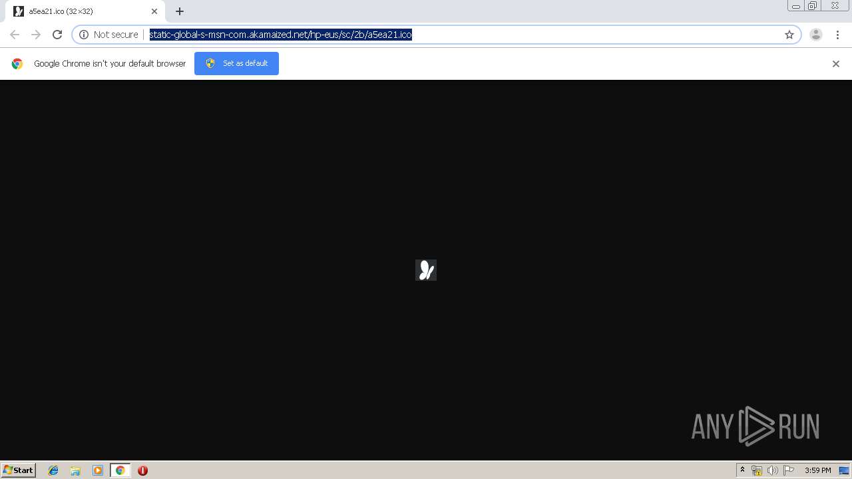Click the 3:59 PM clock
This screenshot has height=479, width=852.
[817, 470]
